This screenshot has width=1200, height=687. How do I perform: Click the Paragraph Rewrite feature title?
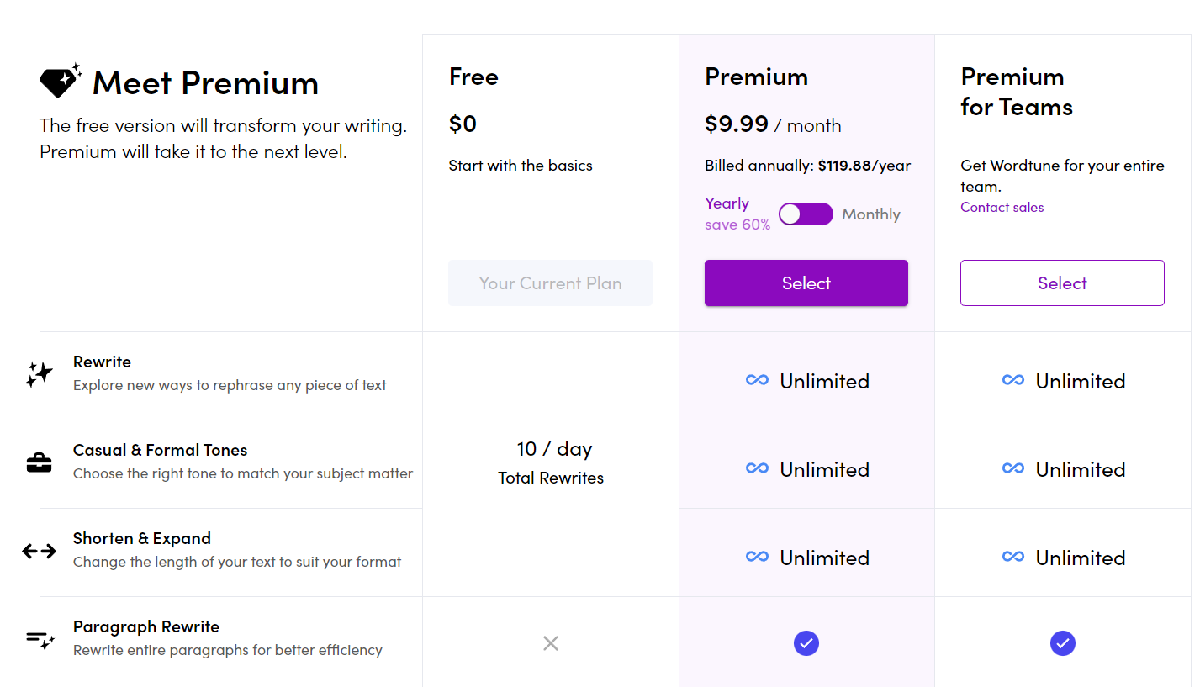click(x=146, y=626)
